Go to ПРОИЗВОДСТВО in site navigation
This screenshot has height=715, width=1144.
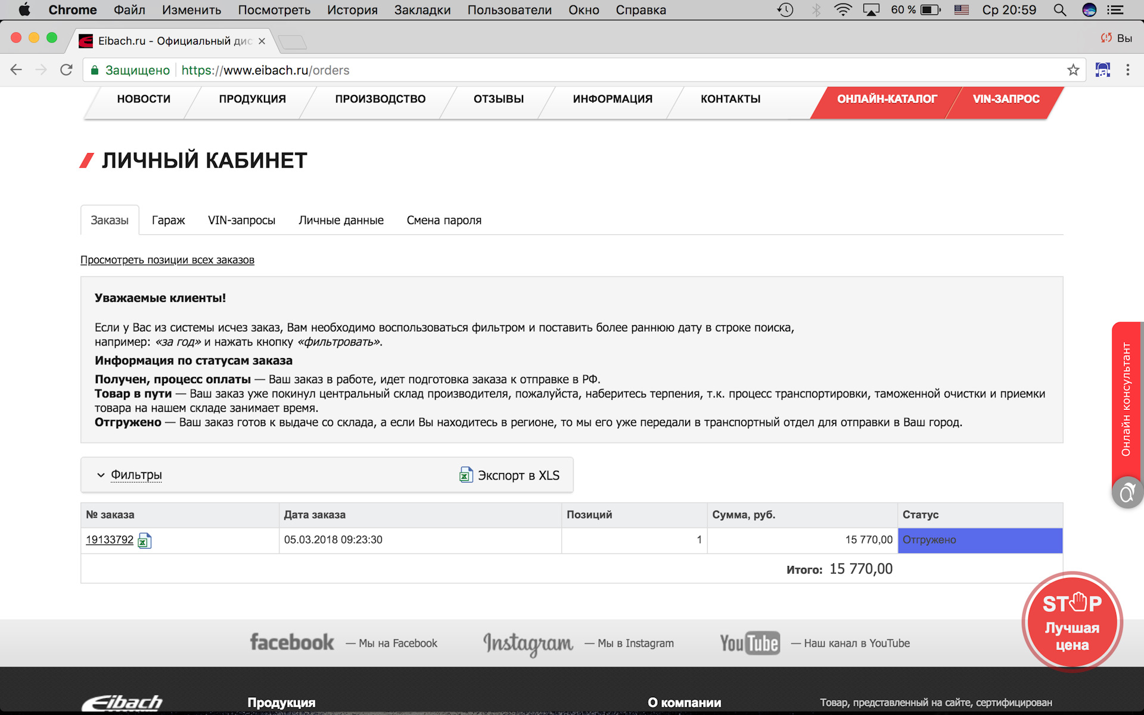[x=380, y=99]
